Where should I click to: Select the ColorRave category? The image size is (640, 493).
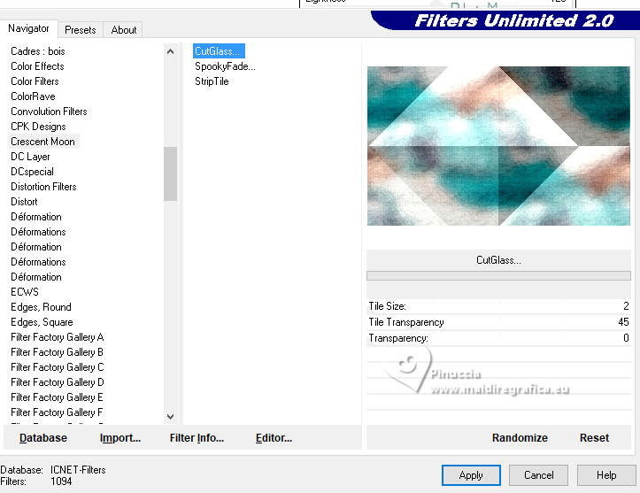point(33,96)
